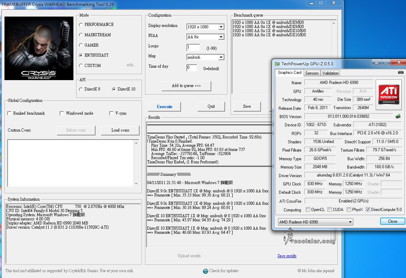Viewport: 406px width, 278px height.
Task: Click the Memory Size 2048 MB value
Action: click(x=320, y=167)
